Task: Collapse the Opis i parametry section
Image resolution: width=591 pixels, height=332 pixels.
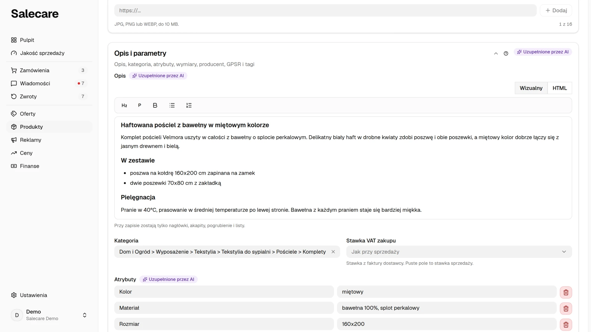Action: click(496, 53)
